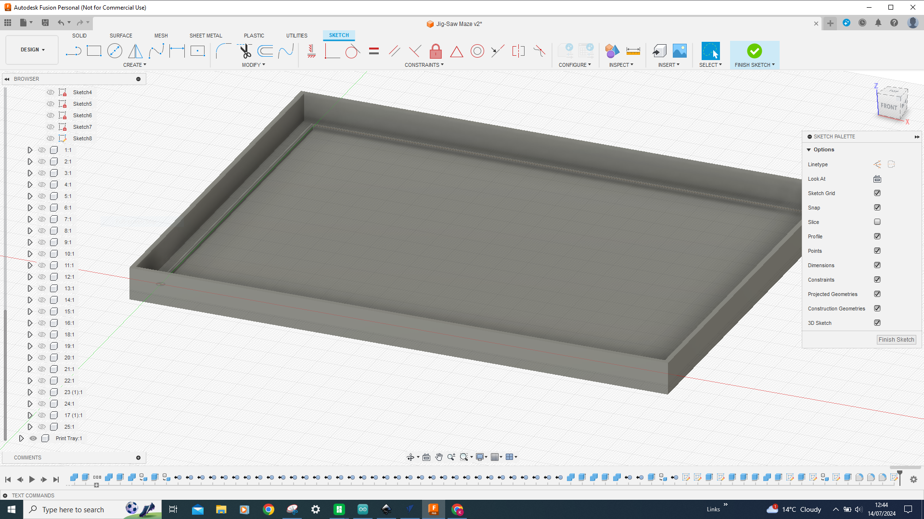Expand Print Tray:1 in browser
Screen dimensions: 924x519
point(21,438)
